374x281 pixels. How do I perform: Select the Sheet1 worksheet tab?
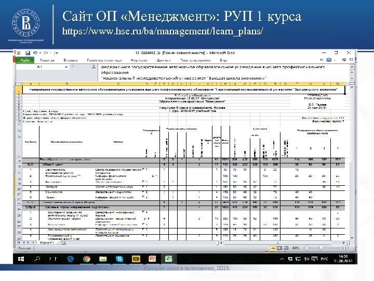click(47, 243)
